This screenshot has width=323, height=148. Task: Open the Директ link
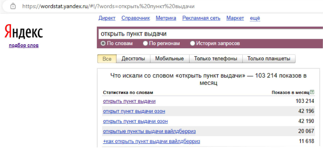pos(107,18)
